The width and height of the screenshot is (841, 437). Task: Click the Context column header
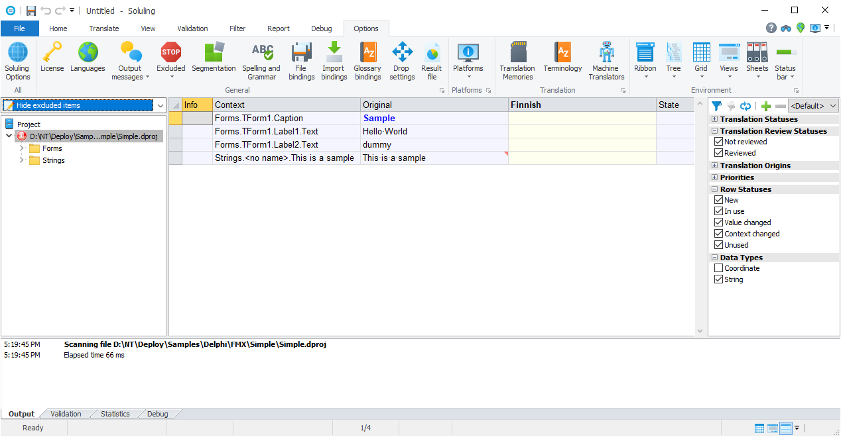(x=287, y=105)
